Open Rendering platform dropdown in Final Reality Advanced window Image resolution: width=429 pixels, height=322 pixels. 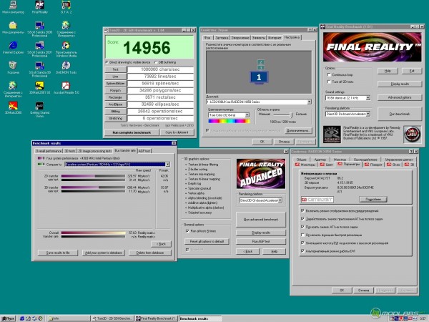280,200
